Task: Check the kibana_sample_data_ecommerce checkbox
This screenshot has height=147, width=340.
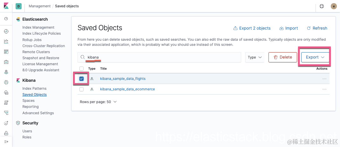Action: pos(82,89)
